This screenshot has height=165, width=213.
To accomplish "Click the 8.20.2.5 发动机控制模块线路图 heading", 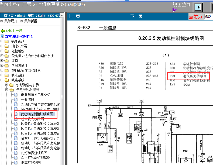I will pyautogui.click(x=171, y=39).
